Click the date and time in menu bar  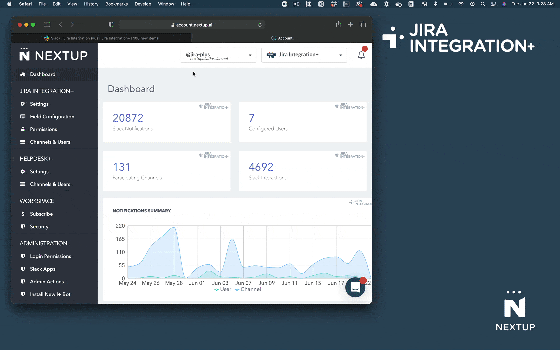pyautogui.click(x=532, y=4)
